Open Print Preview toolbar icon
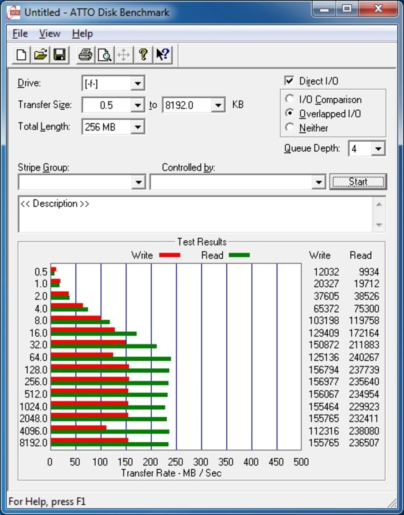This screenshot has height=515, width=404. tap(105, 55)
